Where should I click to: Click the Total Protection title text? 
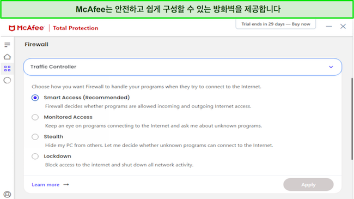coord(75,28)
